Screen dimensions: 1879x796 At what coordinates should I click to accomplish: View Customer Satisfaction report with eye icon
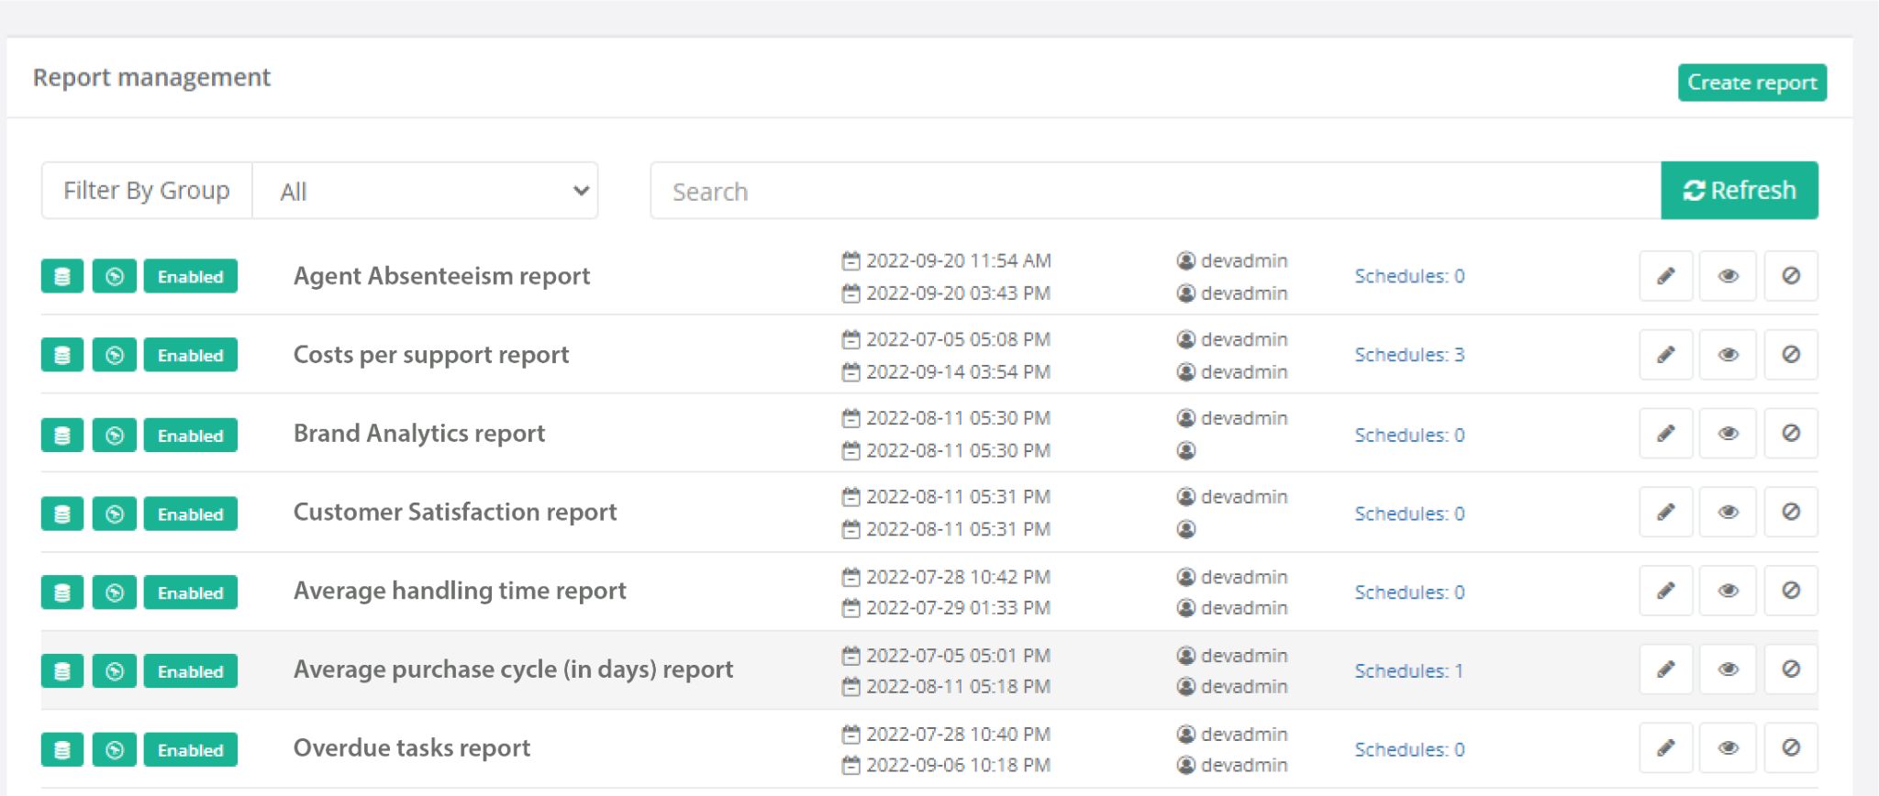tap(1729, 513)
